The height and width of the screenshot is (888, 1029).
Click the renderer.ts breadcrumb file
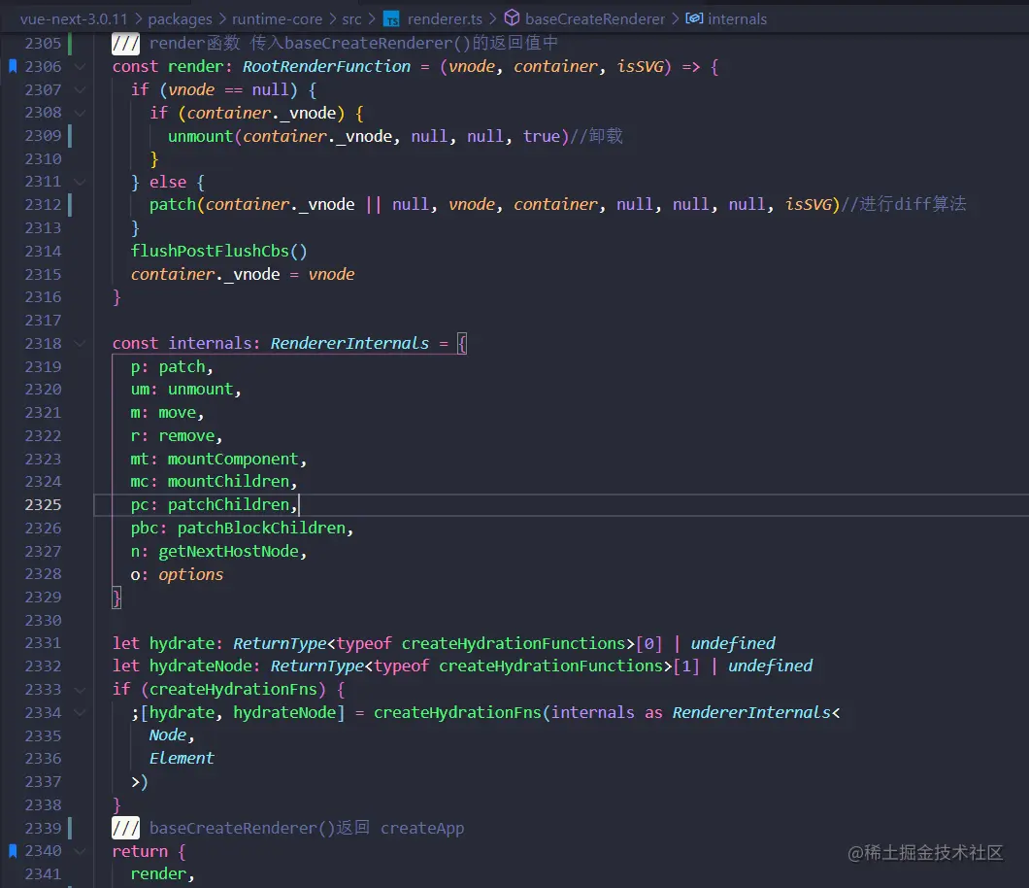pyautogui.click(x=445, y=19)
